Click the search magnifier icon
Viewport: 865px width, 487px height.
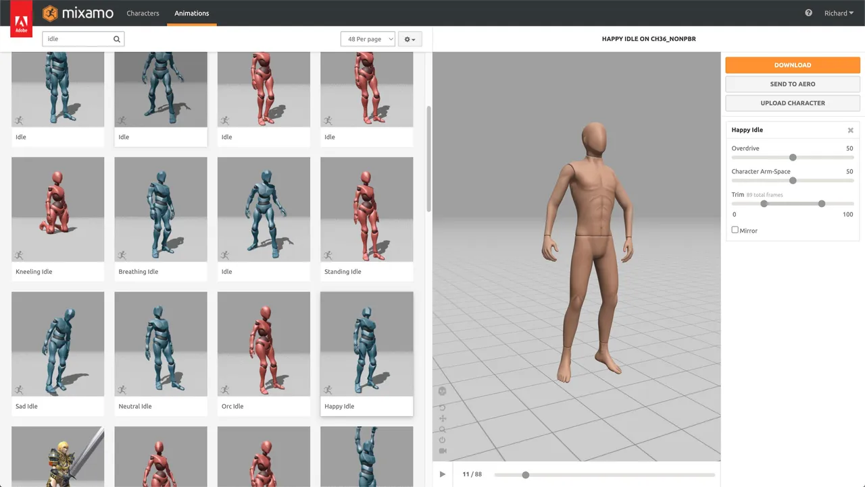[x=117, y=39]
